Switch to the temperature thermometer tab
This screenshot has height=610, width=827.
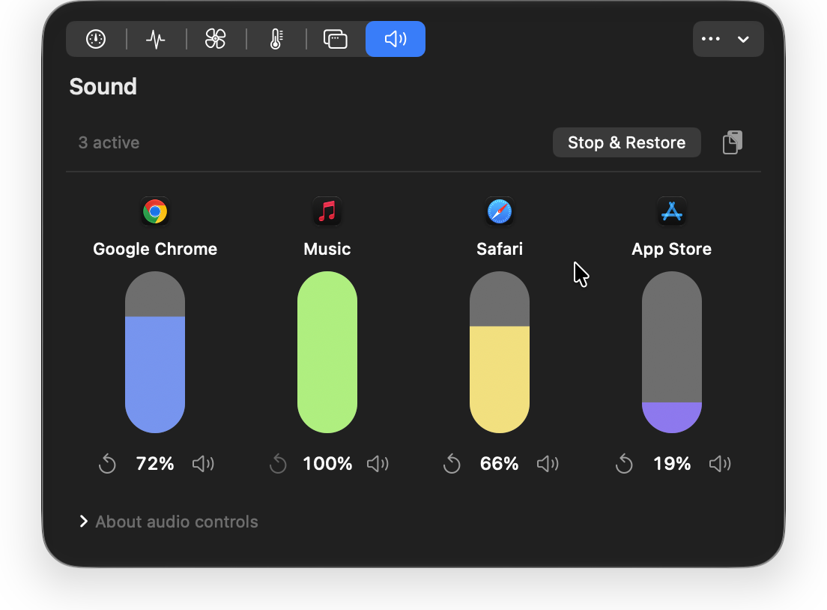(x=276, y=39)
